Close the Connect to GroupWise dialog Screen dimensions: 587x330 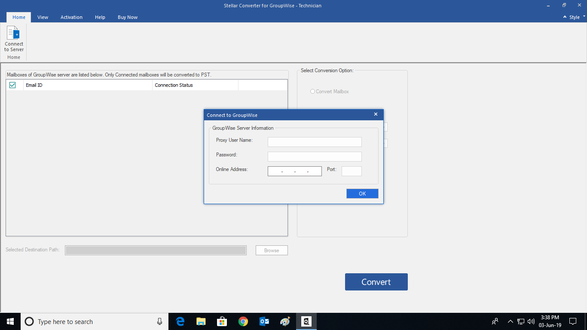(376, 114)
